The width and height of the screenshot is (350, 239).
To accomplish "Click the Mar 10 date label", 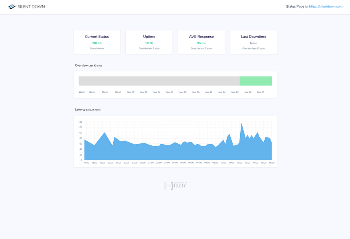I will point(131,92).
